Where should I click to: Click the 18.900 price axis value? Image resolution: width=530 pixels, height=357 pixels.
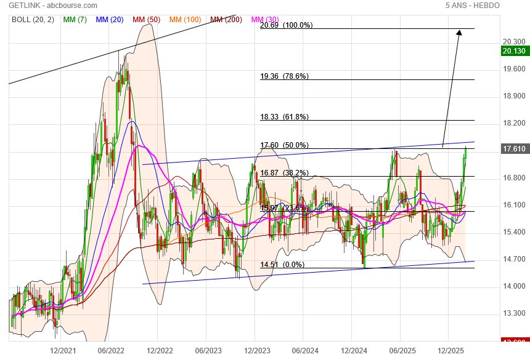click(x=514, y=96)
